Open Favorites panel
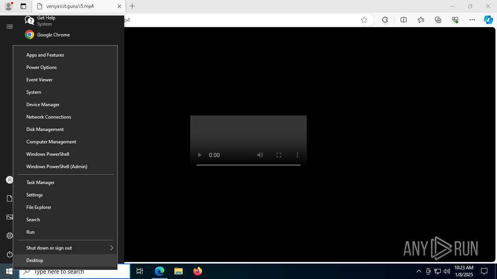The image size is (497, 279). [x=421, y=20]
